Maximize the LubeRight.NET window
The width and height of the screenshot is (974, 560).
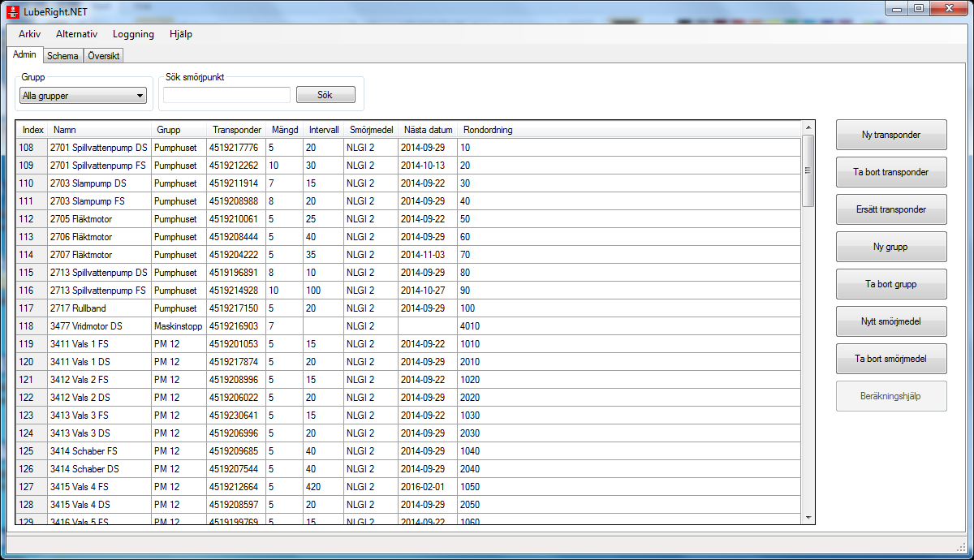[919, 8]
